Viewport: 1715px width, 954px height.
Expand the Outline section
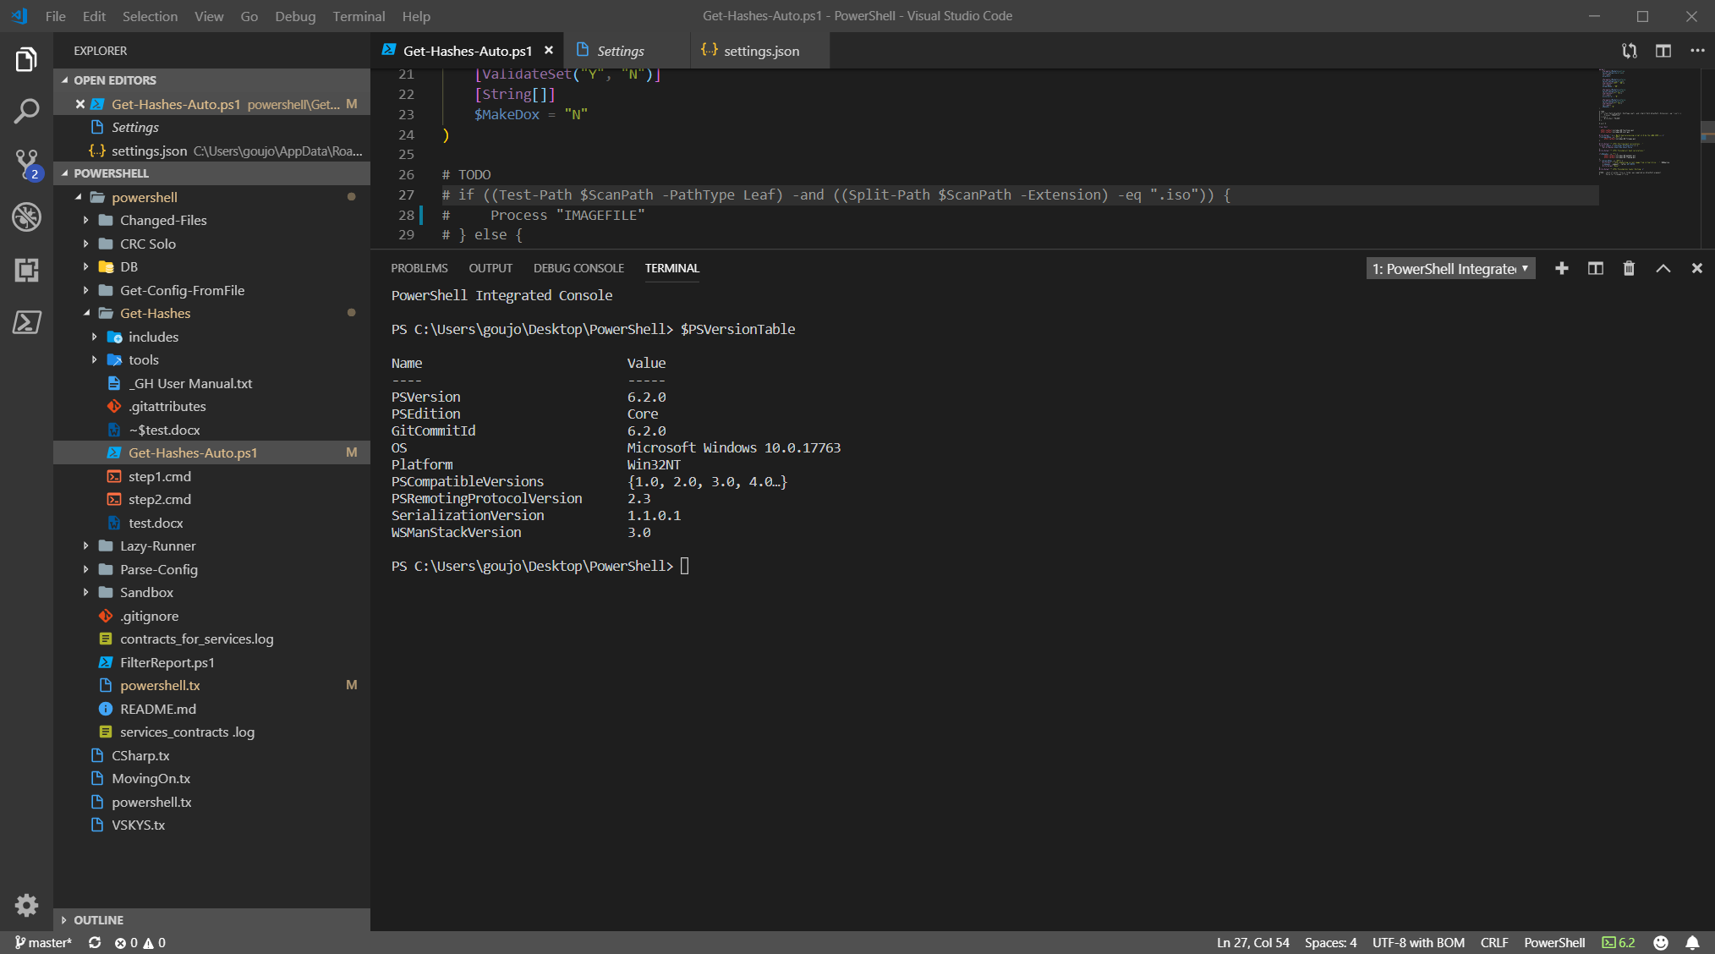[x=98, y=919]
